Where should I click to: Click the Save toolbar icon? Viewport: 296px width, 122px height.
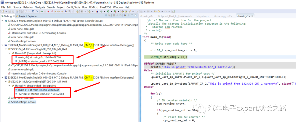tap(9, 11)
